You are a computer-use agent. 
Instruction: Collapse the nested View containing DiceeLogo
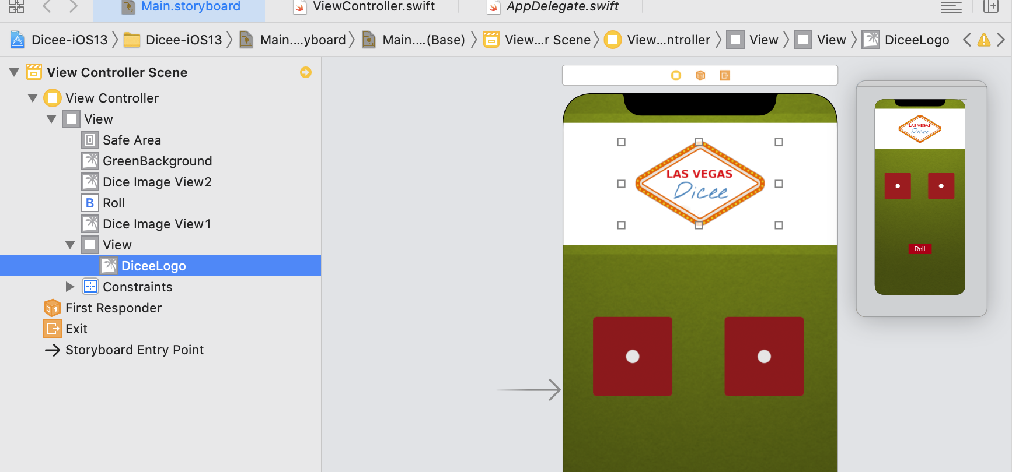tap(70, 245)
